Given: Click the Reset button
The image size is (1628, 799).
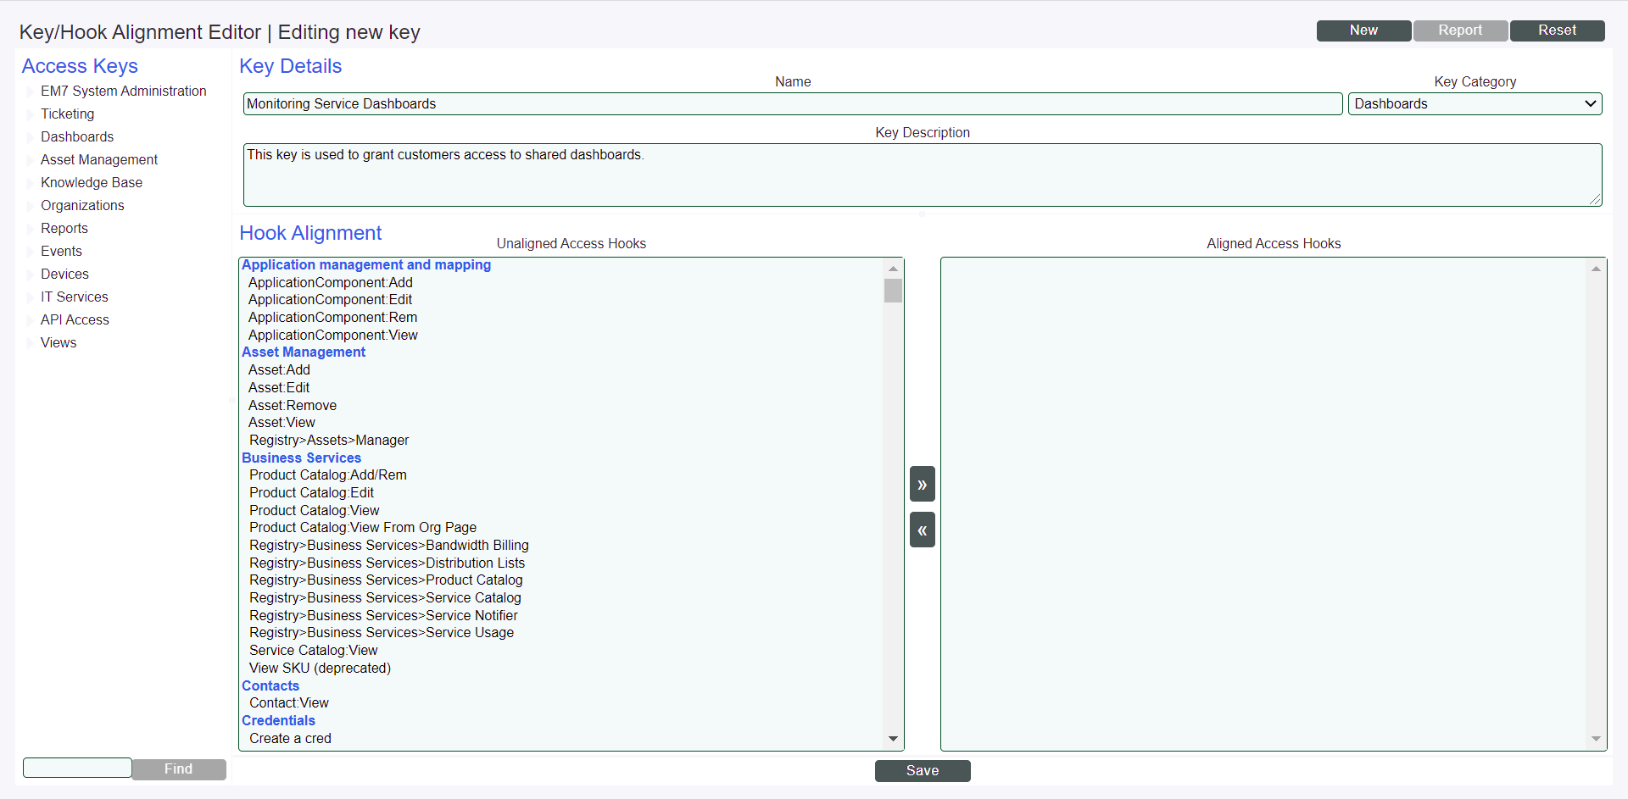Looking at the screenshot, I should (x=1557, y=30).
